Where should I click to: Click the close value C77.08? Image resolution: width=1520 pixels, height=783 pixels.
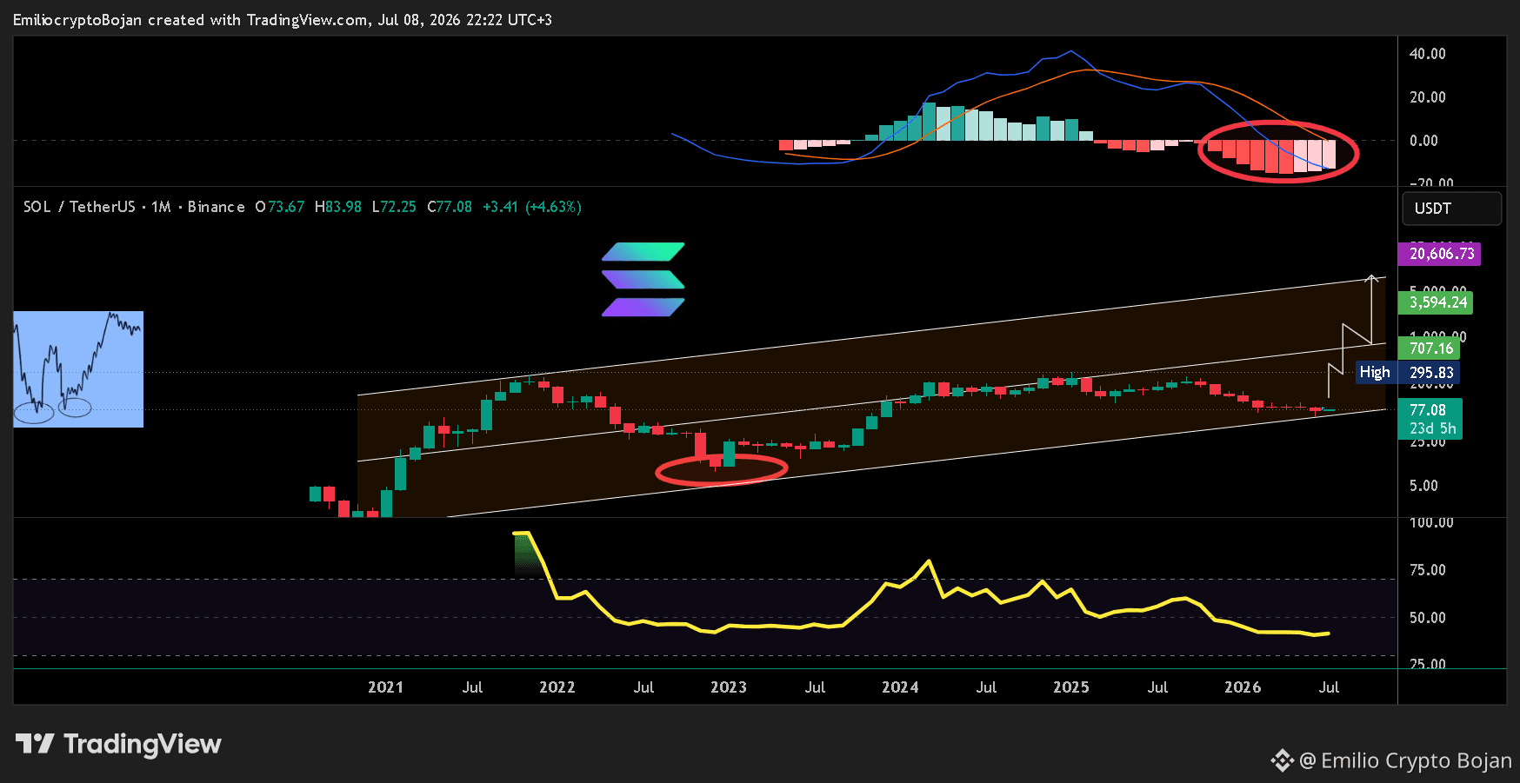click(450, 207)
